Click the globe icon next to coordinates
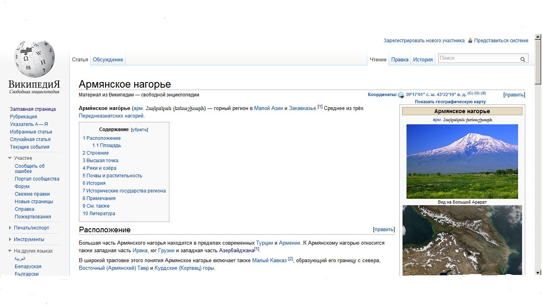 pyautogui.click(x=401, y=95)
